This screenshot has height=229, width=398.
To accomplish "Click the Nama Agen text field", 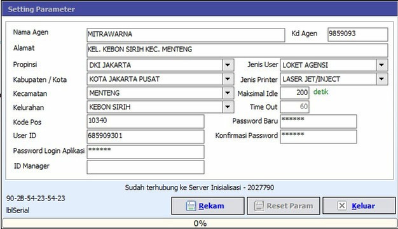I will click(x=186, y=35).
